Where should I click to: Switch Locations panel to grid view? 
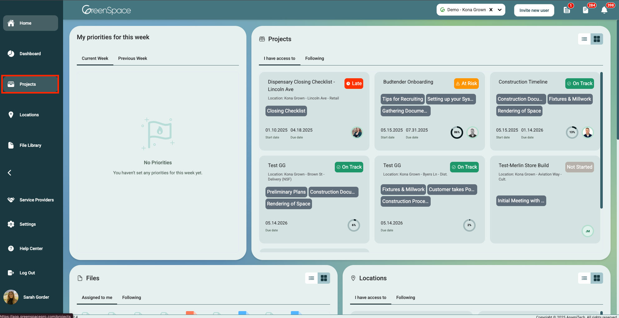pyautogui.click(x=597, y=278)
